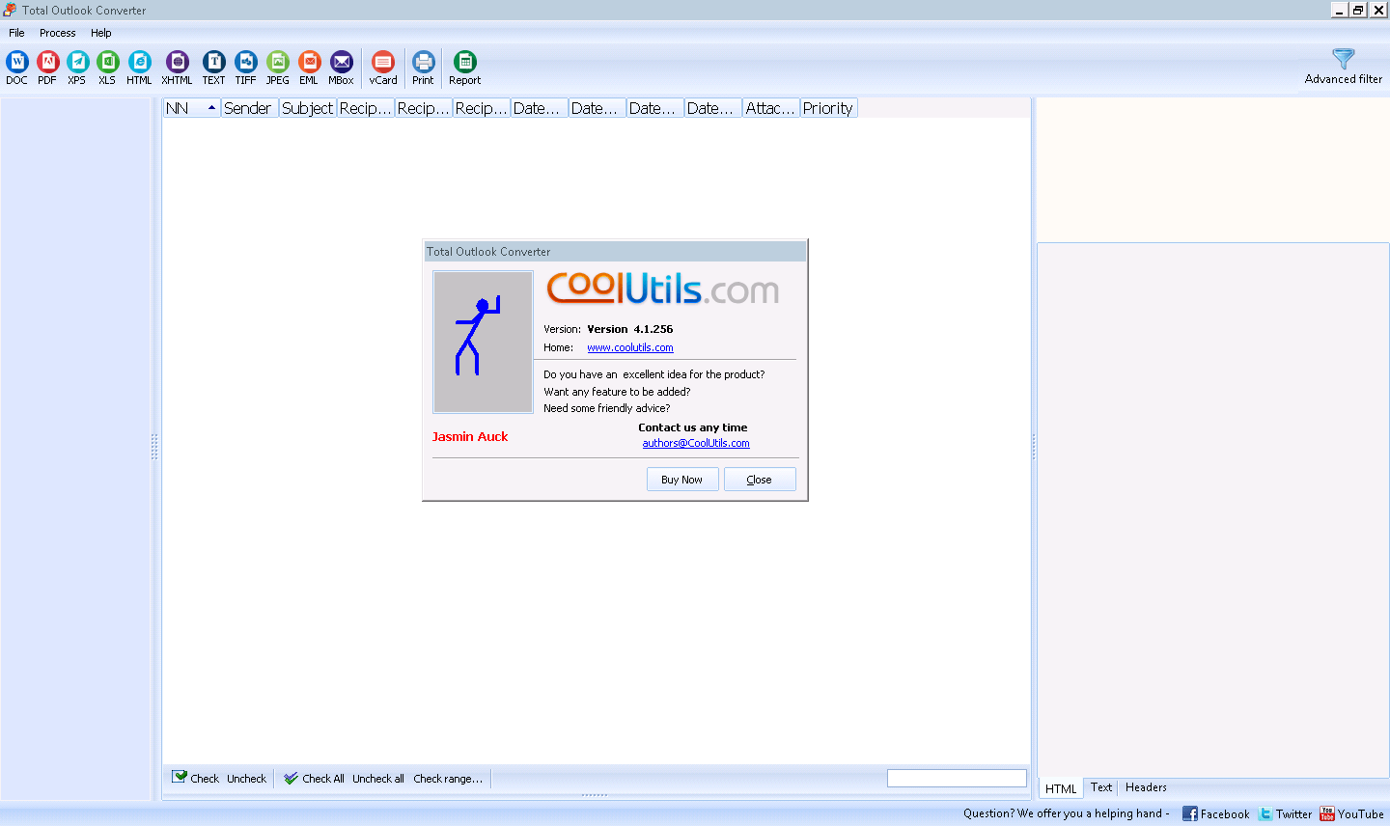
Task: Follow the www.coolutils.com link
Action: point(630,347)
